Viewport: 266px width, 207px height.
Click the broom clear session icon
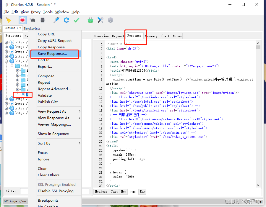pyautogui.click(x=9, y=20)
